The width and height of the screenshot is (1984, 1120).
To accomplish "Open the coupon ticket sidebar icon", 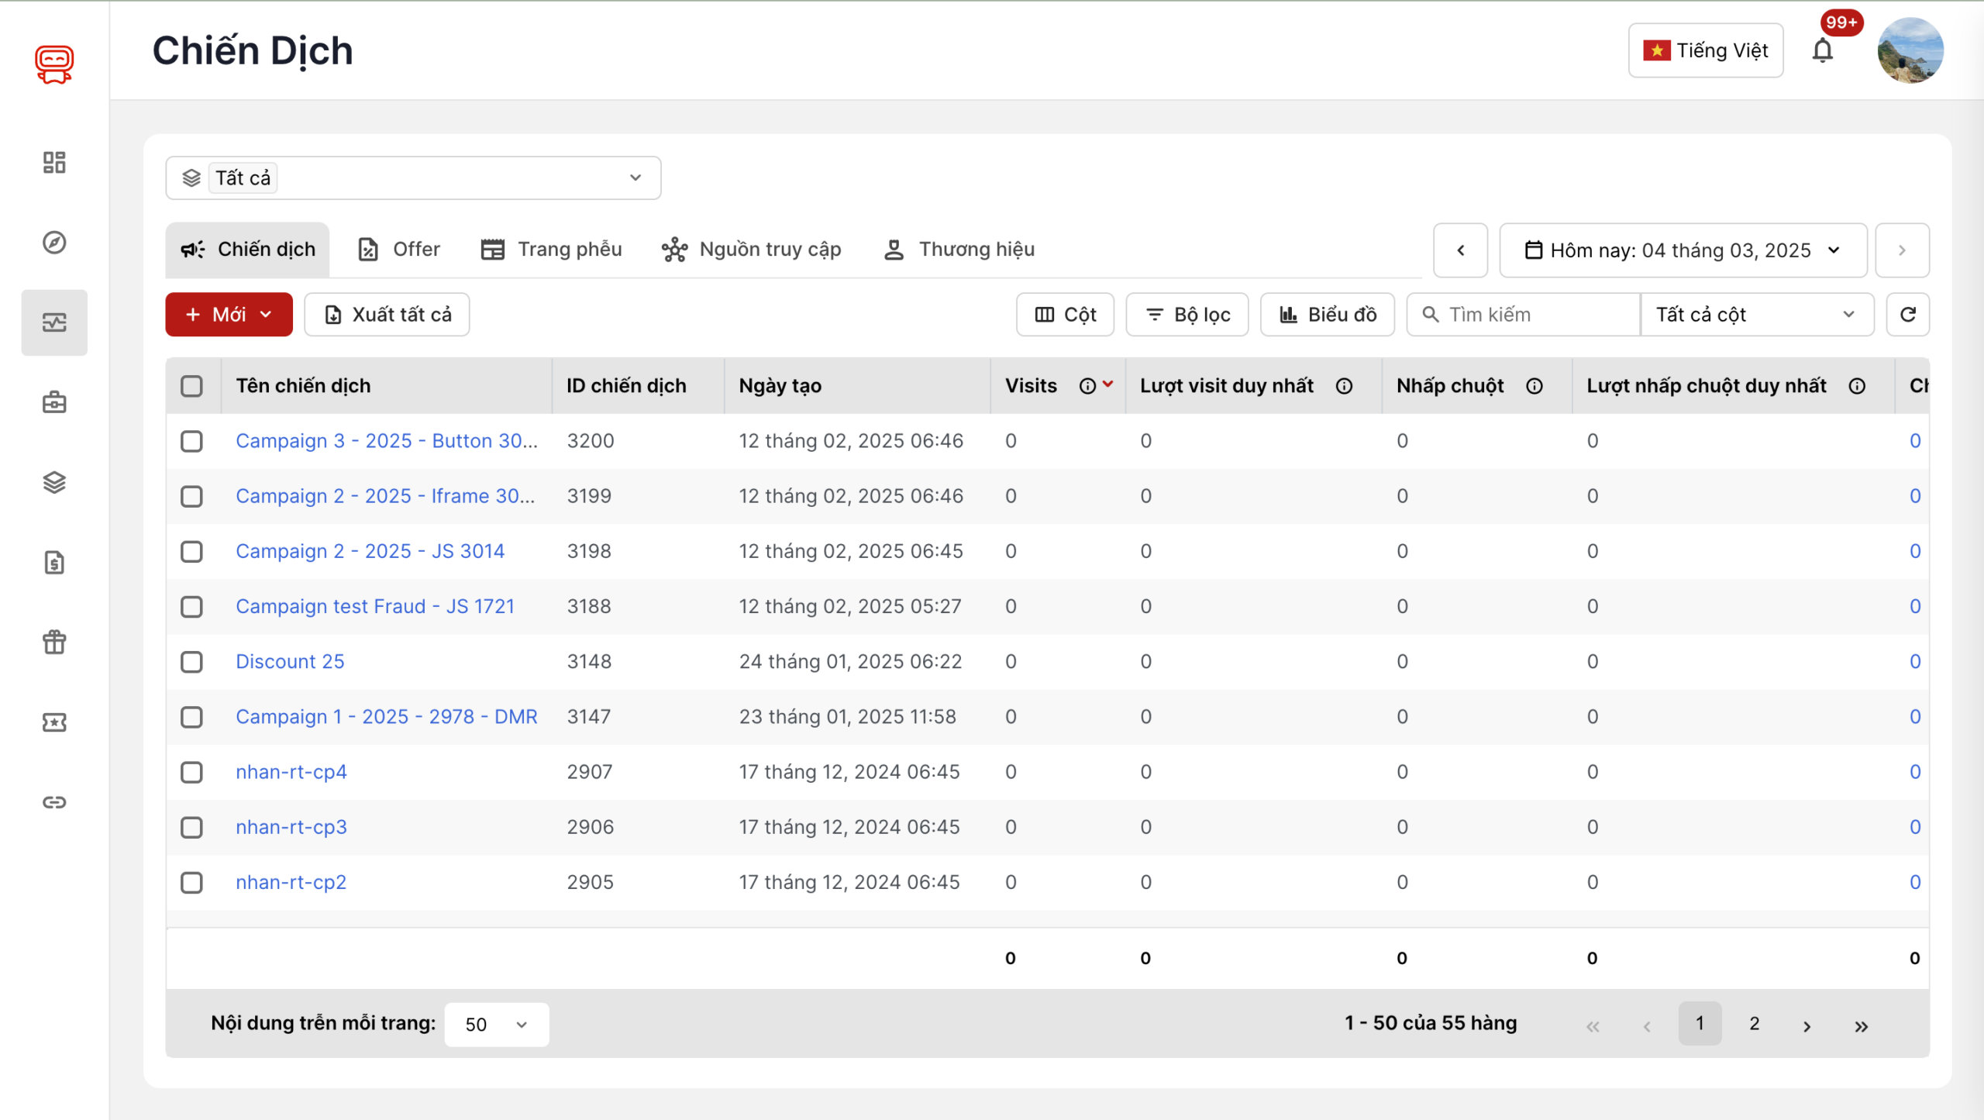I will tap(54, 722).
